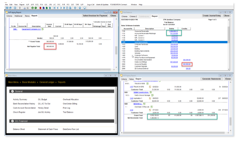Click the next page arrow icon
This screenshot has height=142, width=238.
pyautogui.click(x=61, y=8)
